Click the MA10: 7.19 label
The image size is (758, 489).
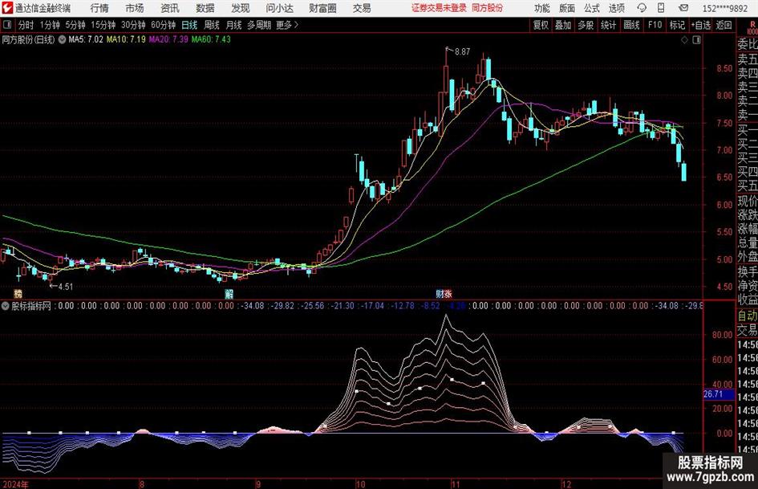click(126, 39)
